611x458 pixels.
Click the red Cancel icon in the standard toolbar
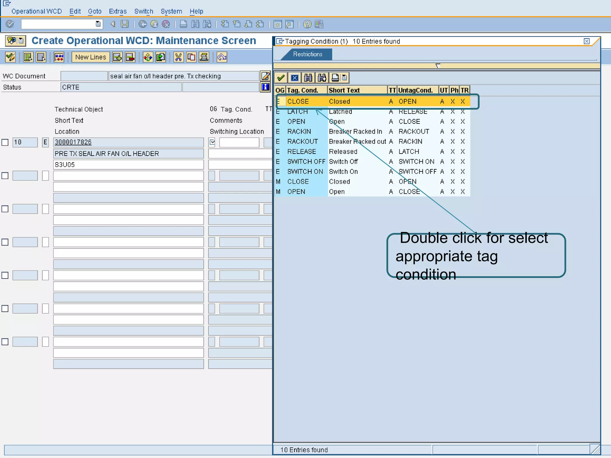coord(166,24)
